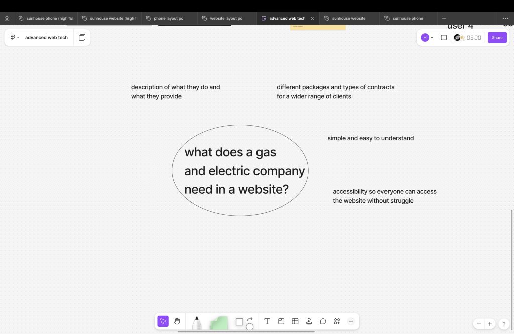Choose the Text tool
The height and width of the screenshot is (334, 514).
click(267, 321)
